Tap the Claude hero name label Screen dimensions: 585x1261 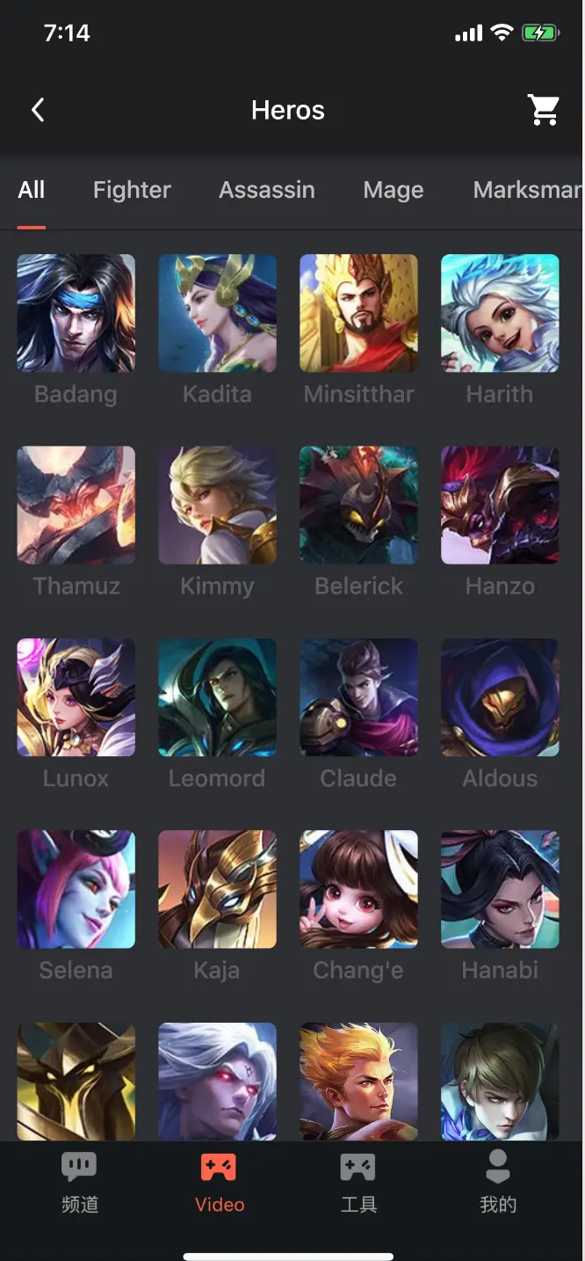(x=358, y=778)
